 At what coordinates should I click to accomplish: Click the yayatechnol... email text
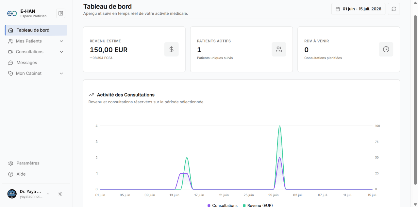[x=31, y=197]
